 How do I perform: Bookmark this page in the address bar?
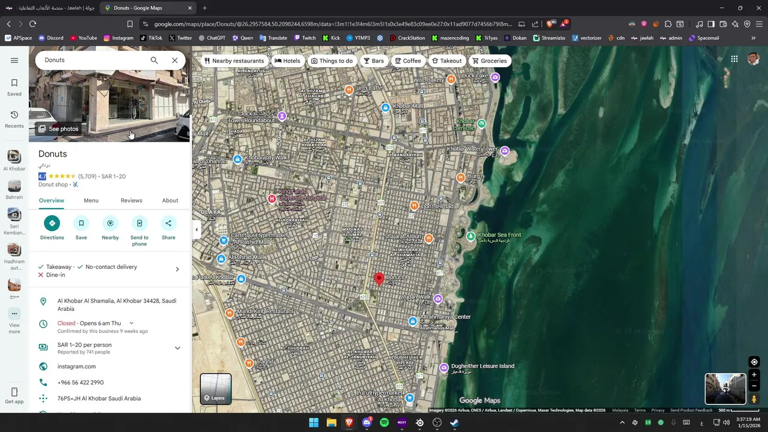pos(130,24)
